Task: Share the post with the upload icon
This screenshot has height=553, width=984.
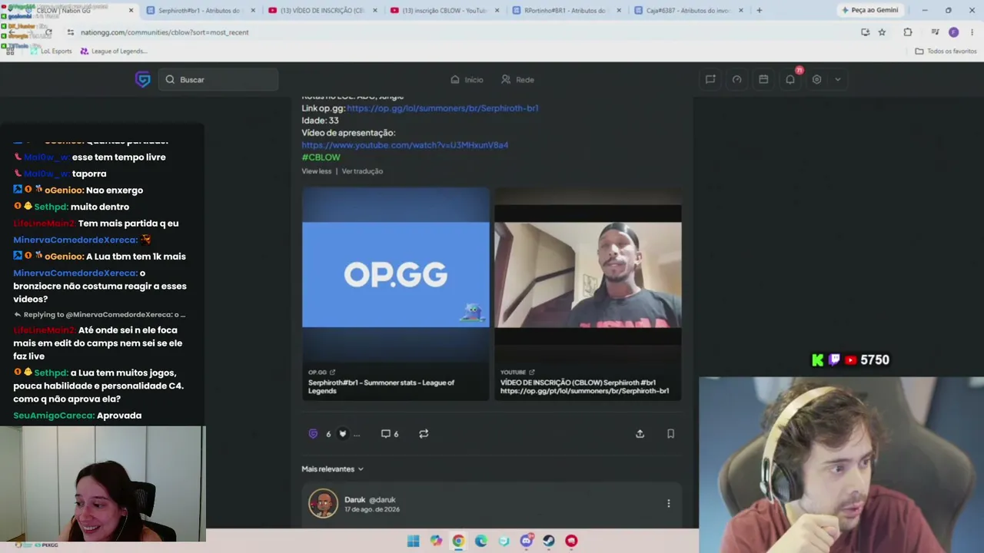Action: (x=640, y=434)
